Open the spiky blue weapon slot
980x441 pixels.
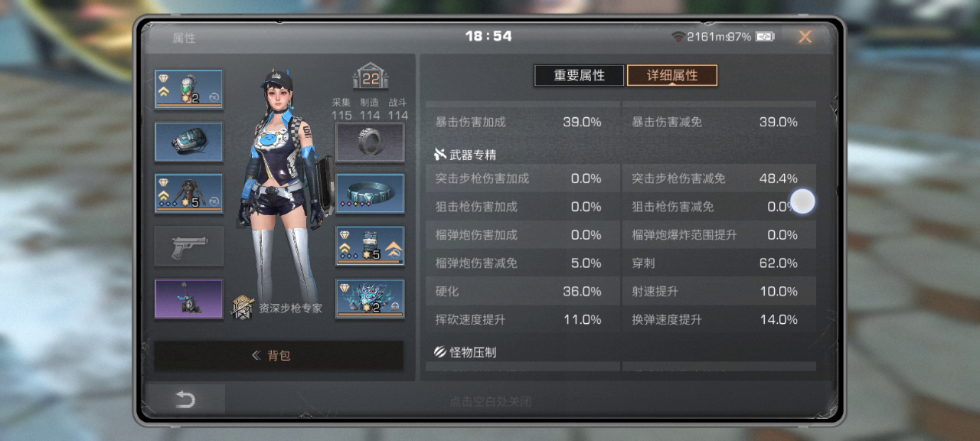[370, 299]
